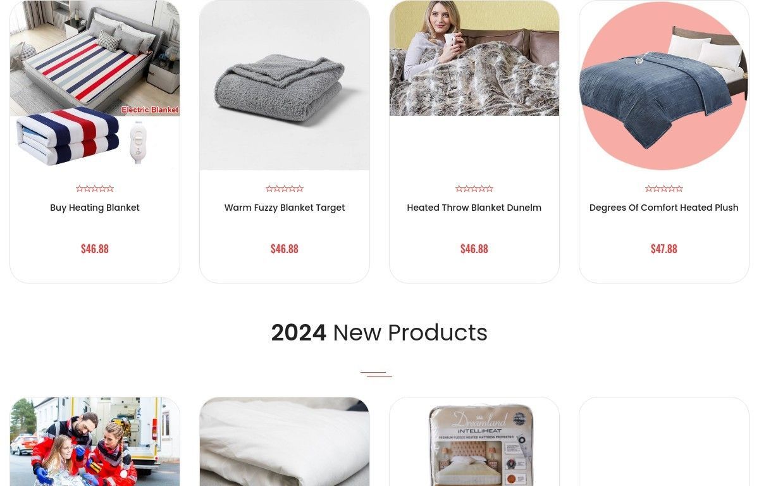The image size is (759, 486).
Task: Click stars above Degrees Of Comfort Heated Plush
Action: (x=664, y=189)
